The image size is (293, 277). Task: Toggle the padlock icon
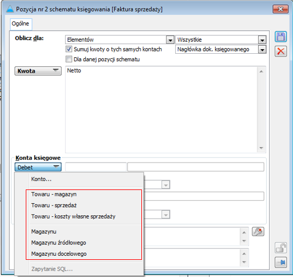[280, 248]
